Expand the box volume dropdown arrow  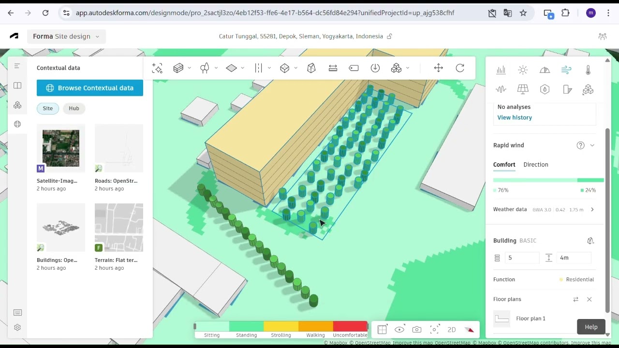[296, 68]
